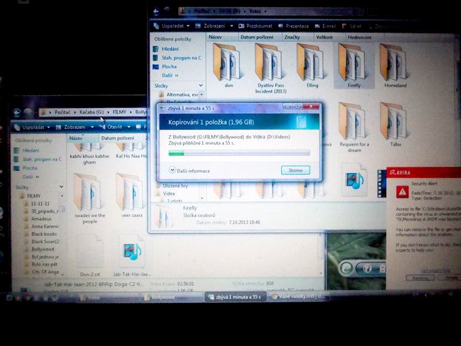Open the Elling folder
Image resolution: width=461 pixels, height=346 pixels.
pos(311,66)
